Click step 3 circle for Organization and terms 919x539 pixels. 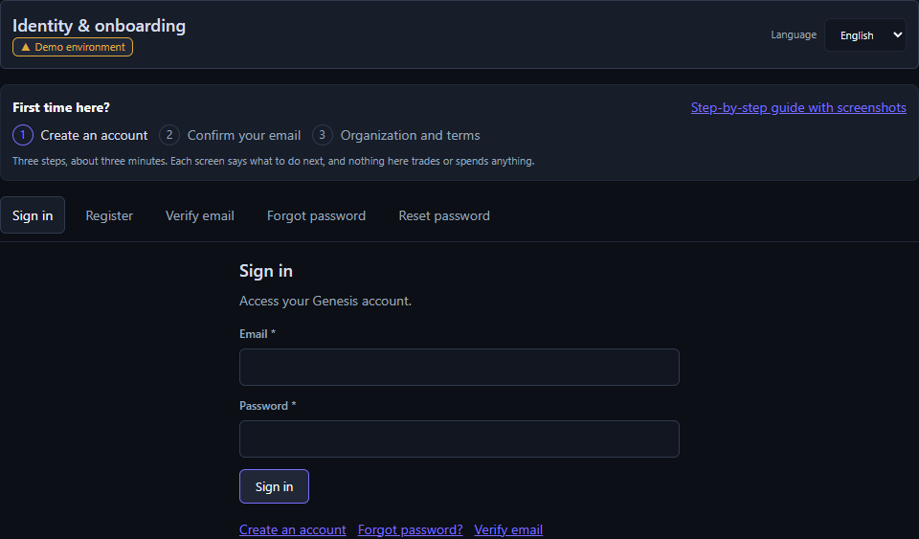[x=323, y=135]
